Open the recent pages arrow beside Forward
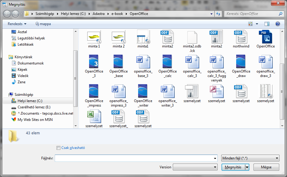This screenshot has width=287, height=177. coord(21,14)
